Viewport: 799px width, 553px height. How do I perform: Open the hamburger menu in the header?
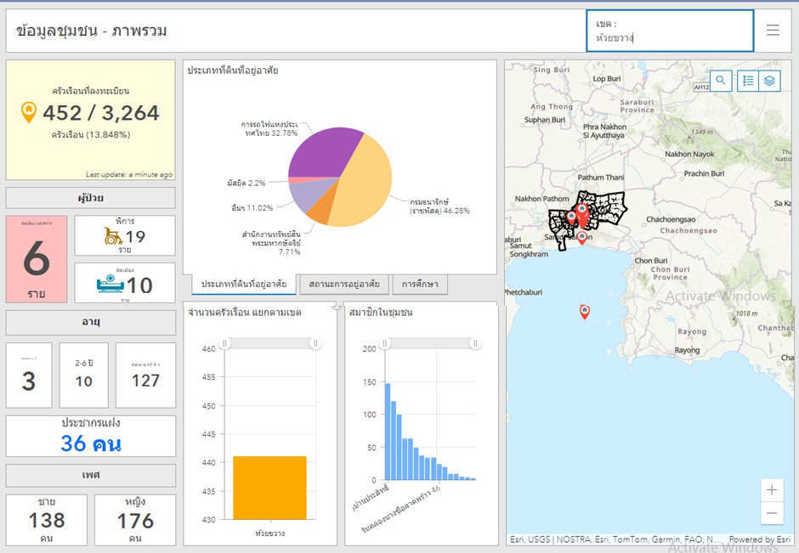click(x=773, y=31)
